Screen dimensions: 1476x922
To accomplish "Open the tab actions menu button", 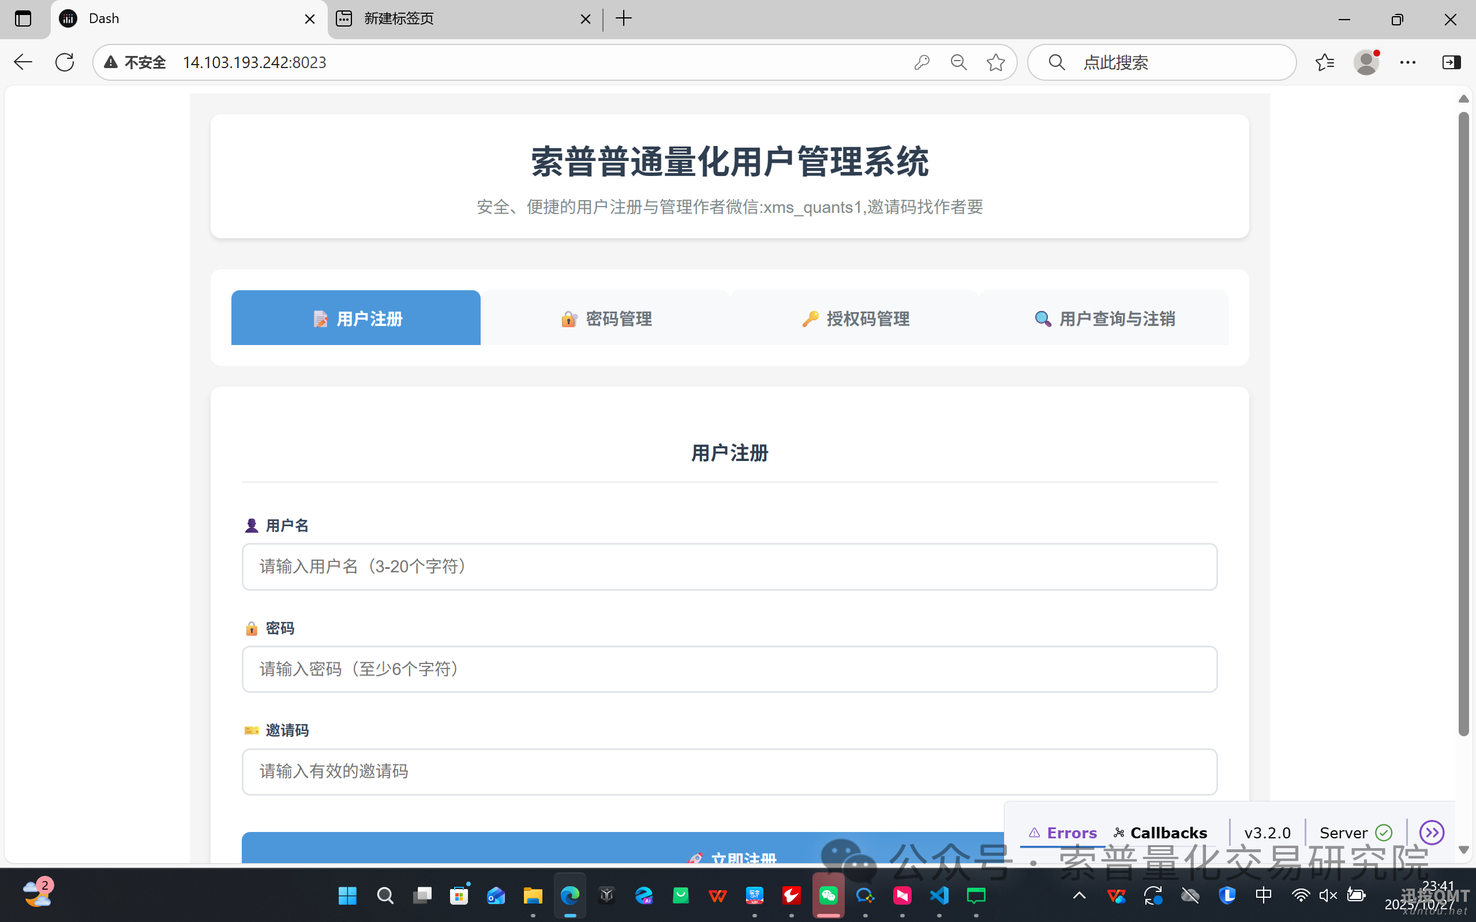I will pyautogui.click(x=23, y=18).
